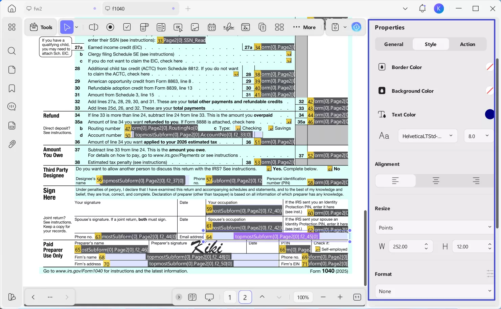This screenshot has width=501, height=309.
Task: Open the search panel in the sidebar
Action: click(12, 51)
